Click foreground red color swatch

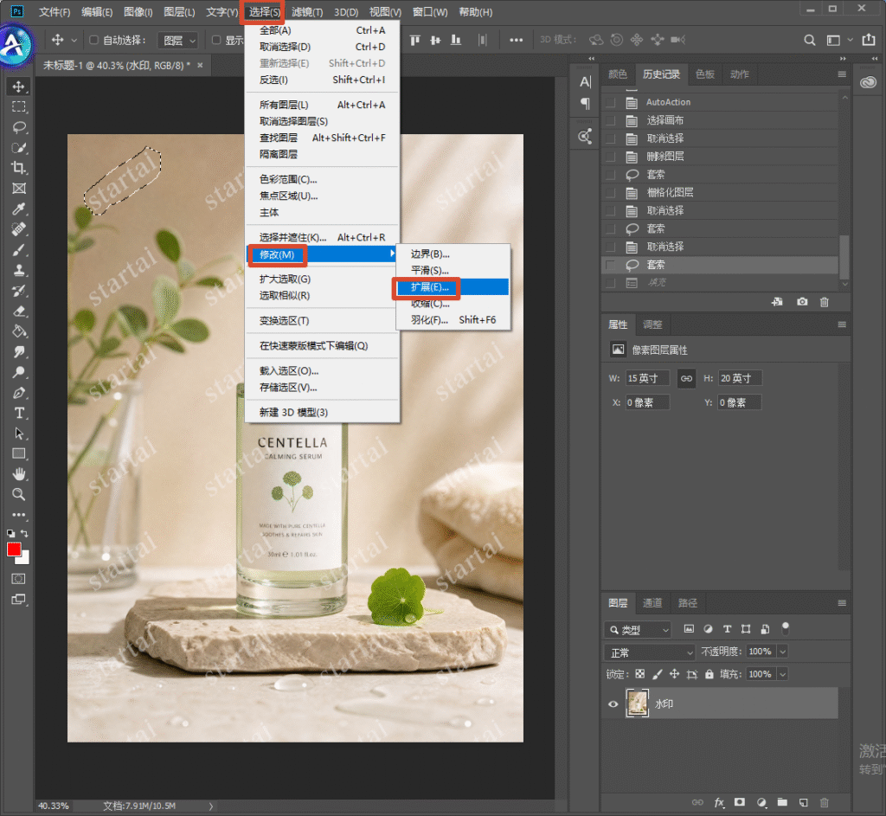coord(14,549)
